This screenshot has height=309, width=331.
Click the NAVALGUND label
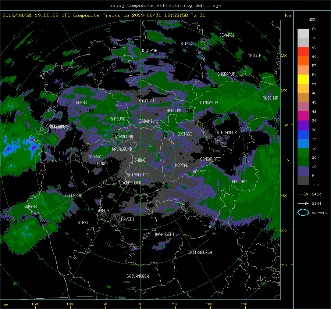[122, 149]
